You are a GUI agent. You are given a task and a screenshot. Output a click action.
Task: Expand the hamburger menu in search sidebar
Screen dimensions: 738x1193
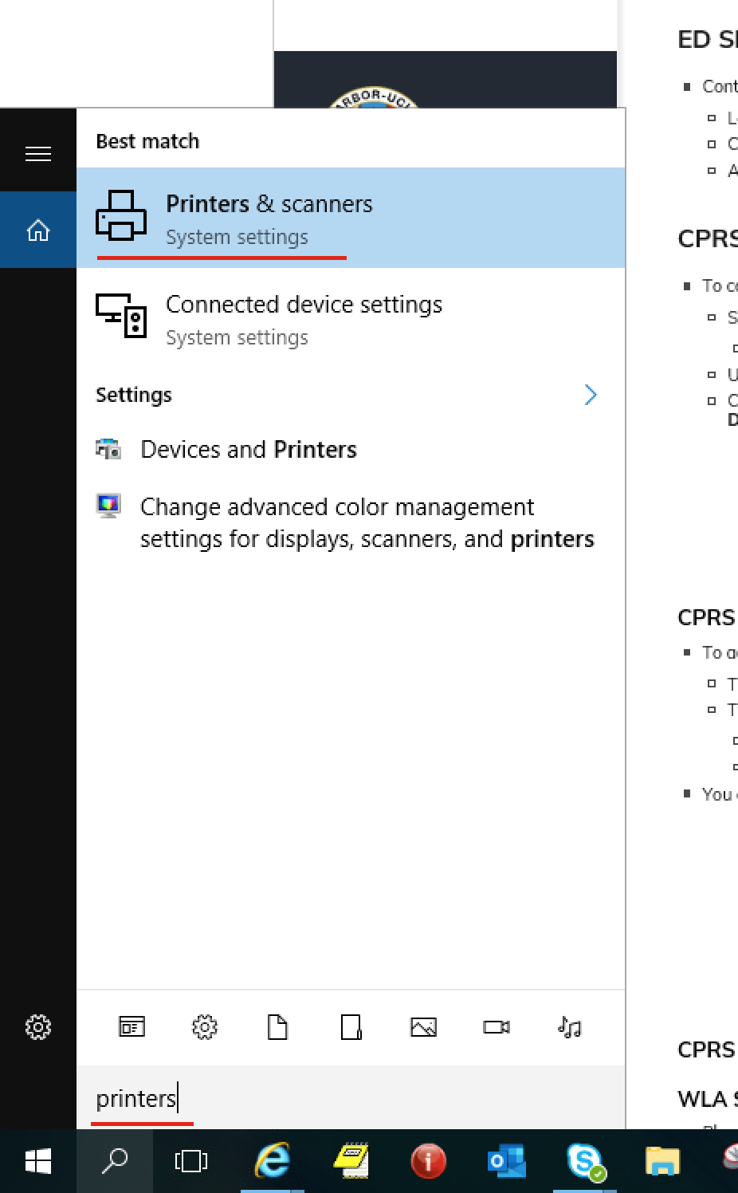[38, 154]
